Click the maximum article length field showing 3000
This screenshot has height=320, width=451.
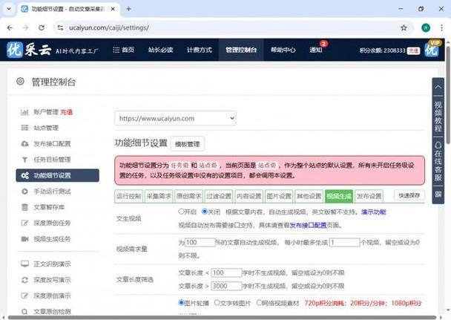tap(226, 286)
